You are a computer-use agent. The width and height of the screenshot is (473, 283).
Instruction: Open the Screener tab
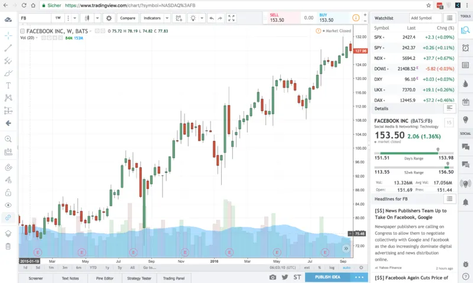35,278
